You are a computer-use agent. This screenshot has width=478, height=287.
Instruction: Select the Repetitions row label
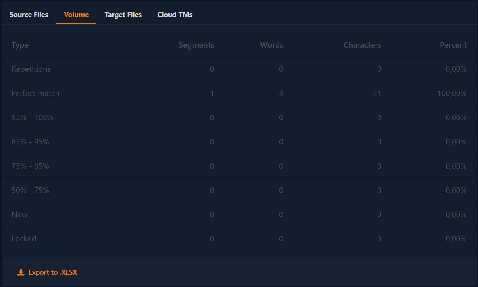pos(31,69)
